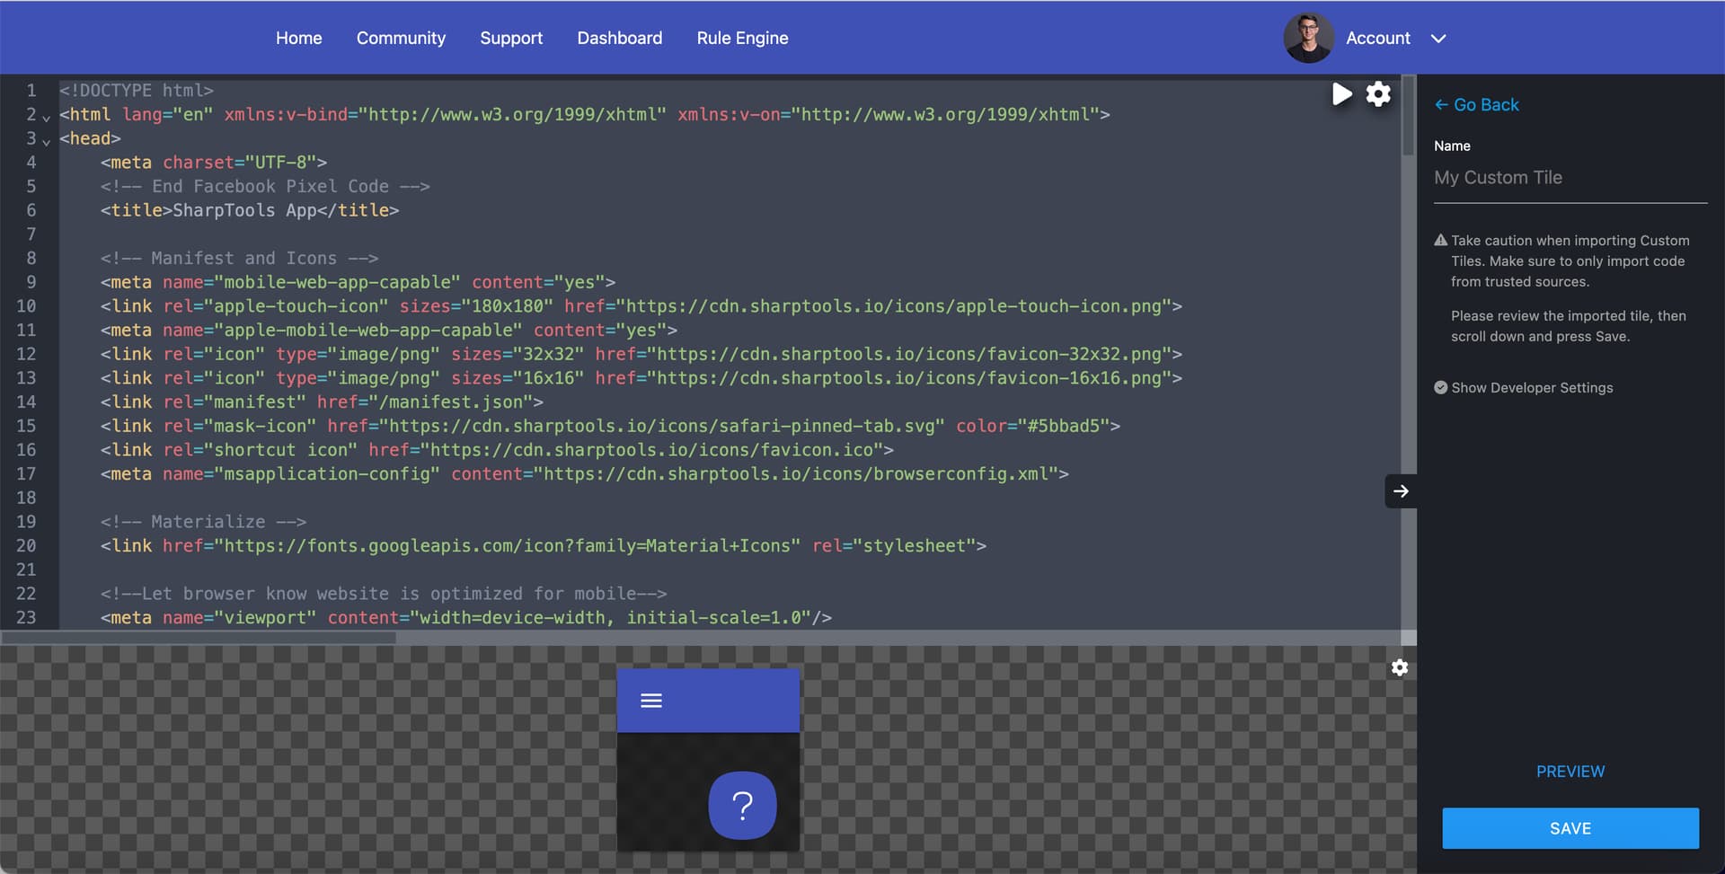Image resolution: width=1725 pixels, height=874 pixels.
Task: Toggle Show Developer Settings checkbox
Action: click(1441, 388)
